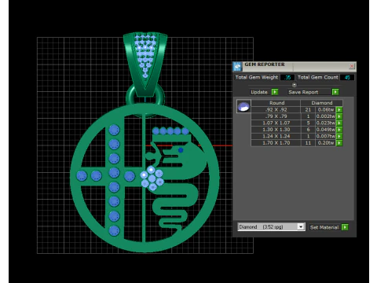Screen dimensions: 377x283
Task: Click the Save Report button label
Action: pos(303,92)
